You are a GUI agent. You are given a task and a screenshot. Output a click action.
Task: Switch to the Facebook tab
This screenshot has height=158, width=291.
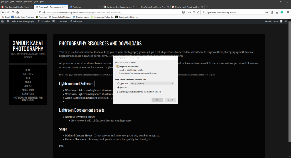pos(84,7)
